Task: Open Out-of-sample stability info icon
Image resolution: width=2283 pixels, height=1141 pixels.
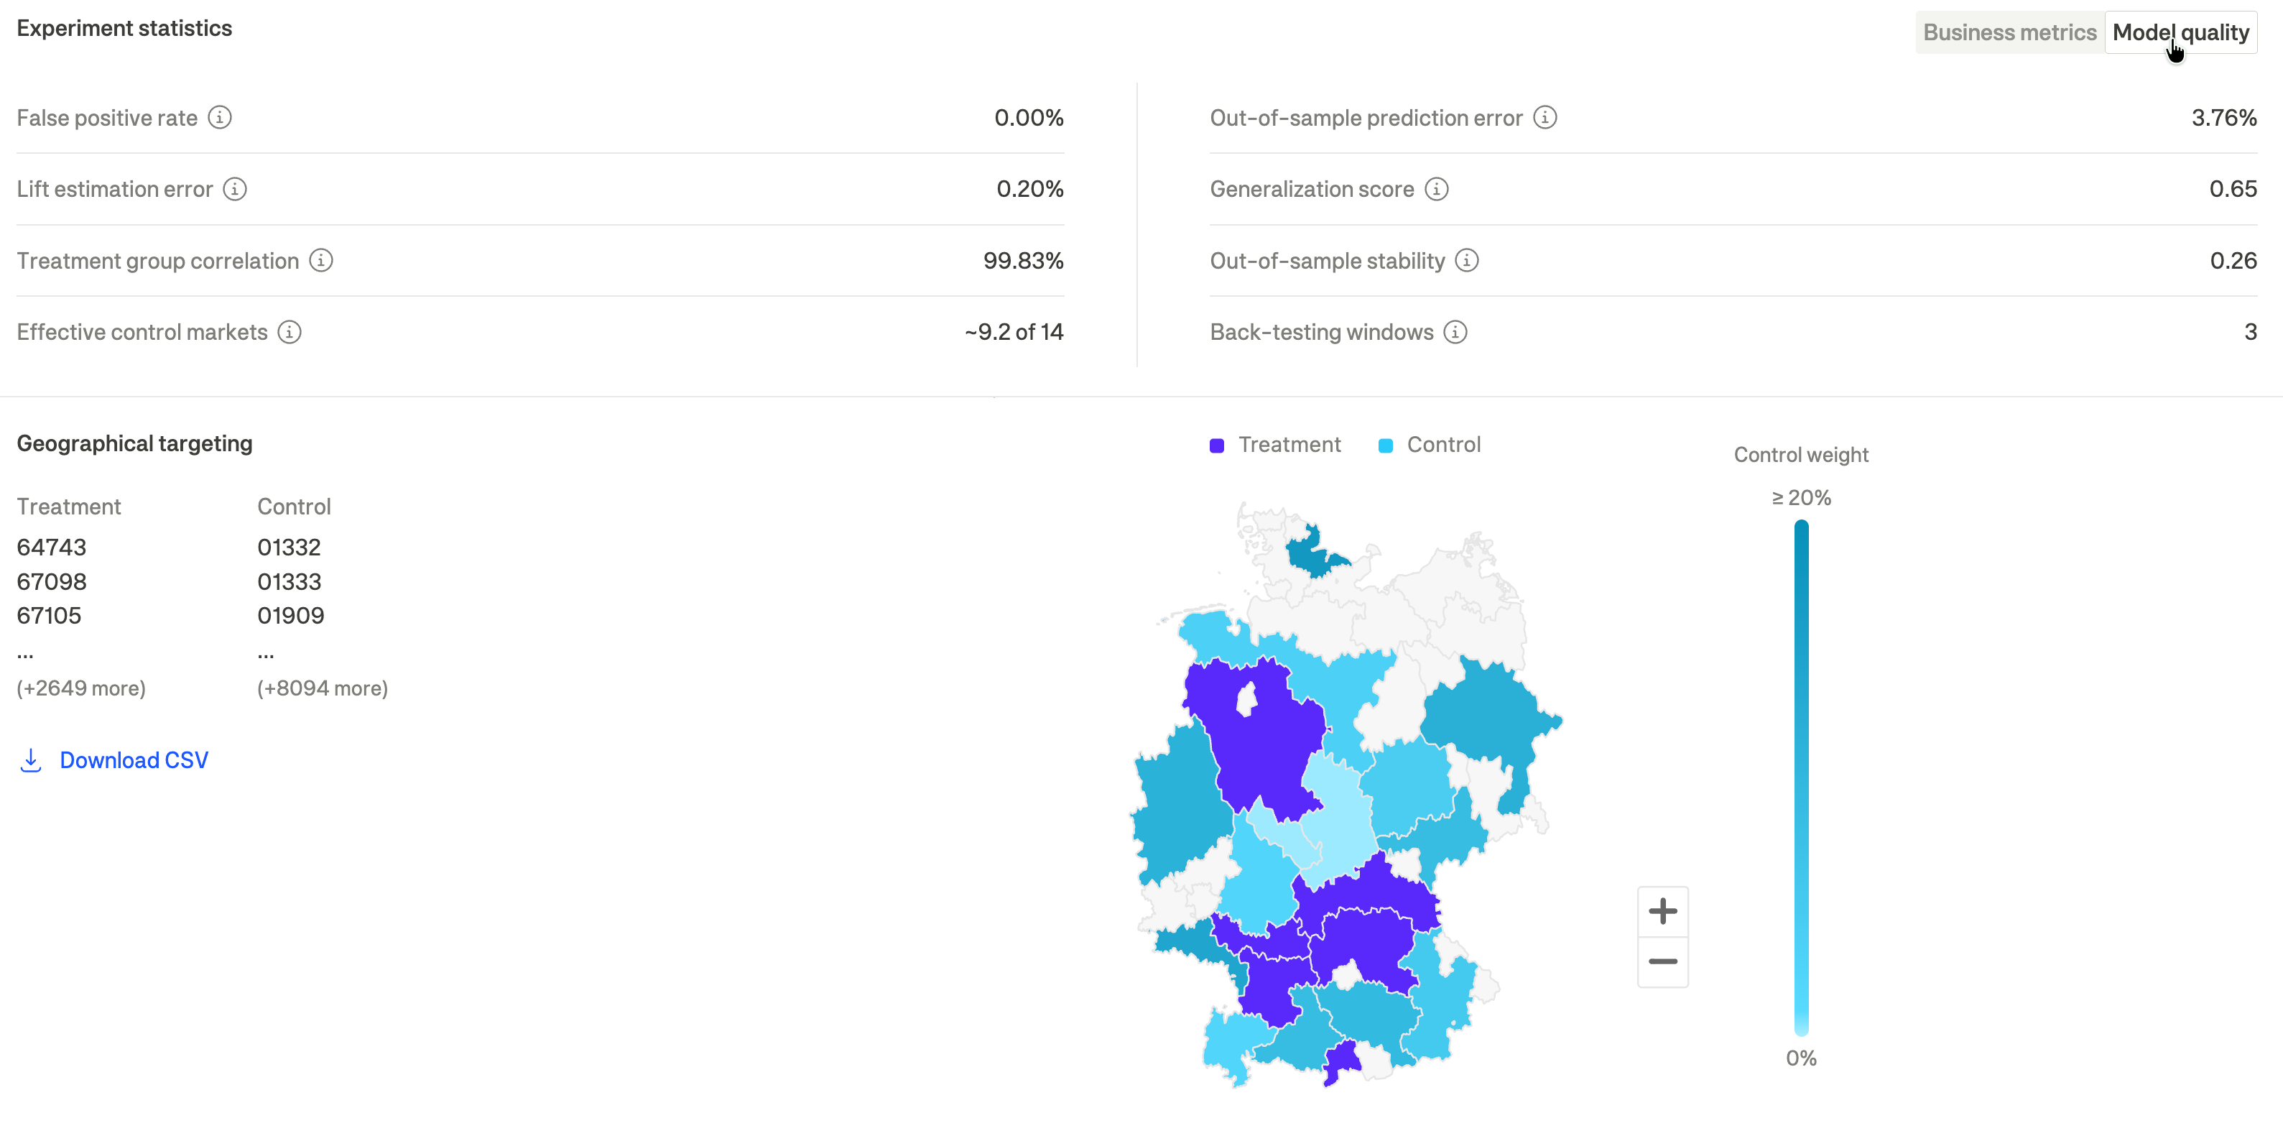Action: tap(1467, 261)
